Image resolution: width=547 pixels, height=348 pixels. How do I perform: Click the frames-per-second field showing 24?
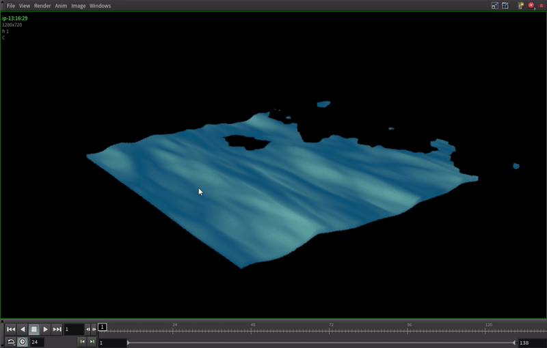[x=37, y=342]
